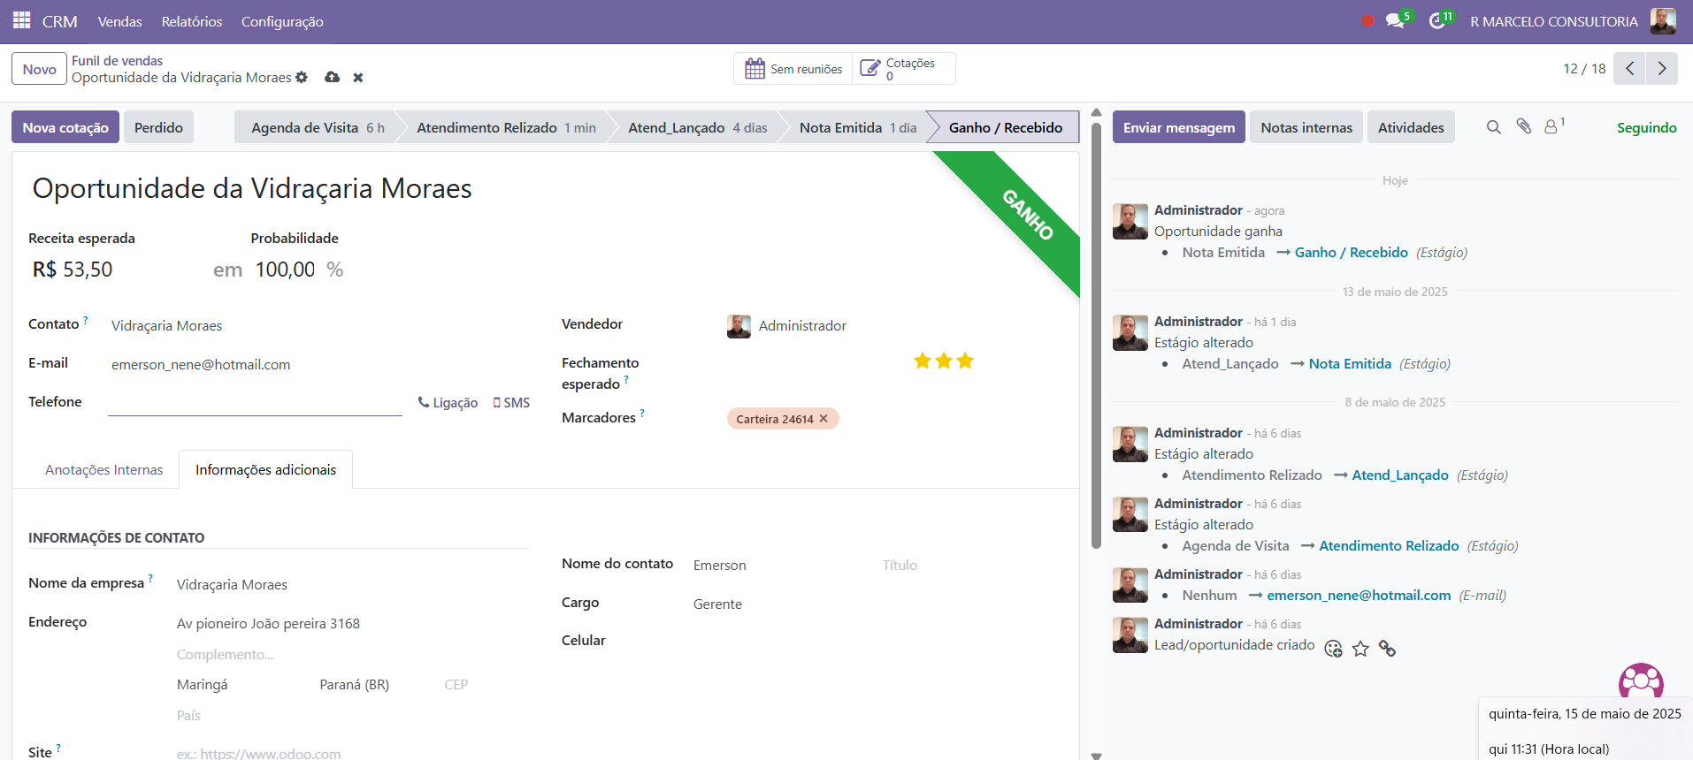Screen dimensions: 1693x760
Task: Set priority to the third star
Action: pos(965,361)
